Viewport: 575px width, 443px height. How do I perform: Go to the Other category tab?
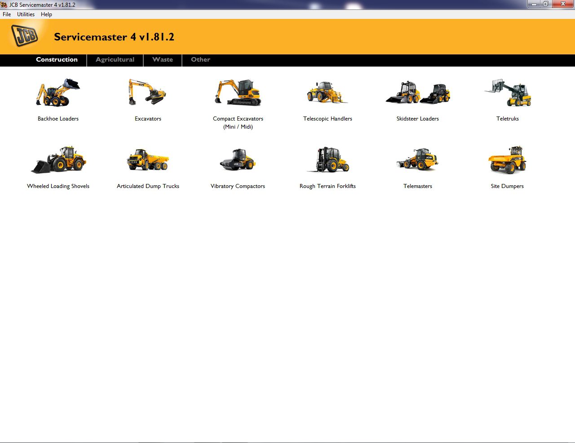click(200, 59)
